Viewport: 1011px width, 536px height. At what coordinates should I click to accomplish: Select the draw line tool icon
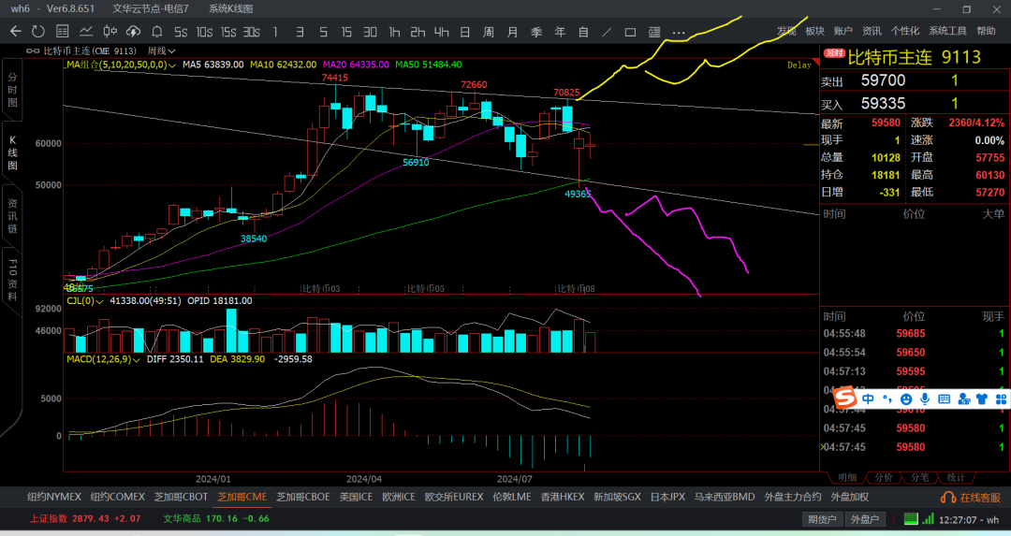coord(607,32)
